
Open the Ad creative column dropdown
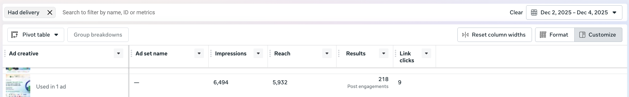119,53
